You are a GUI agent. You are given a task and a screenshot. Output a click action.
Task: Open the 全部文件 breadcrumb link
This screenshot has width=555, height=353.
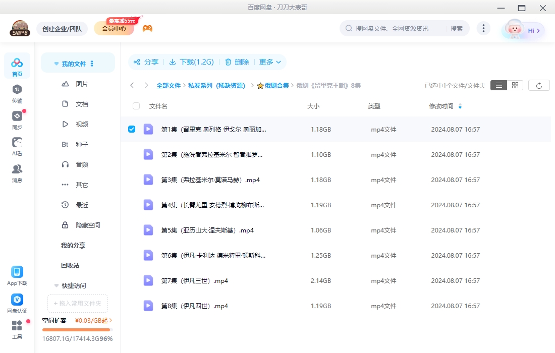169,85
